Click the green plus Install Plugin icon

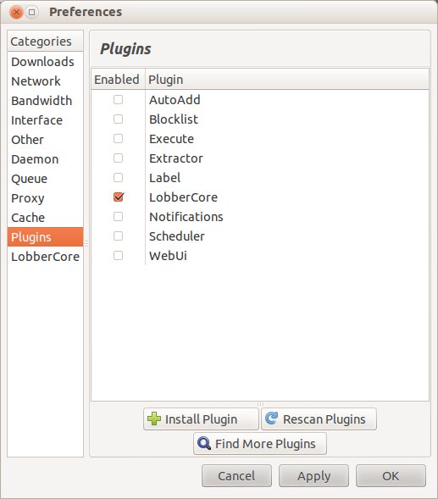click(154, 419)
